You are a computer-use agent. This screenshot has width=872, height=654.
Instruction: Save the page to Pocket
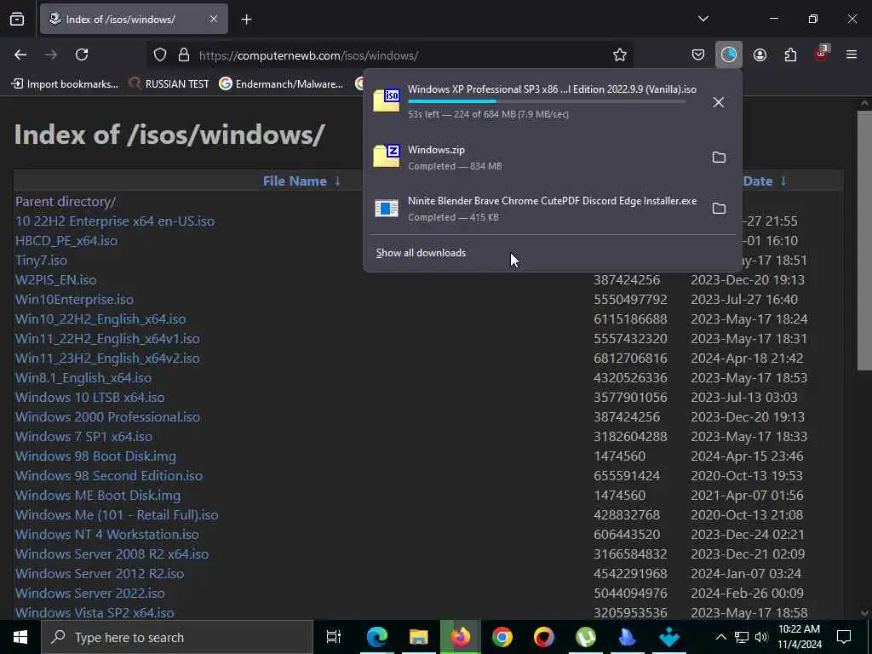click(x=698, y=54)
